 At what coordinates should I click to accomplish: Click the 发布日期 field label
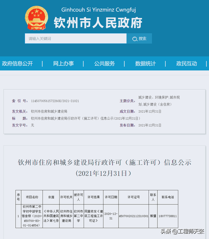[127, 125]
